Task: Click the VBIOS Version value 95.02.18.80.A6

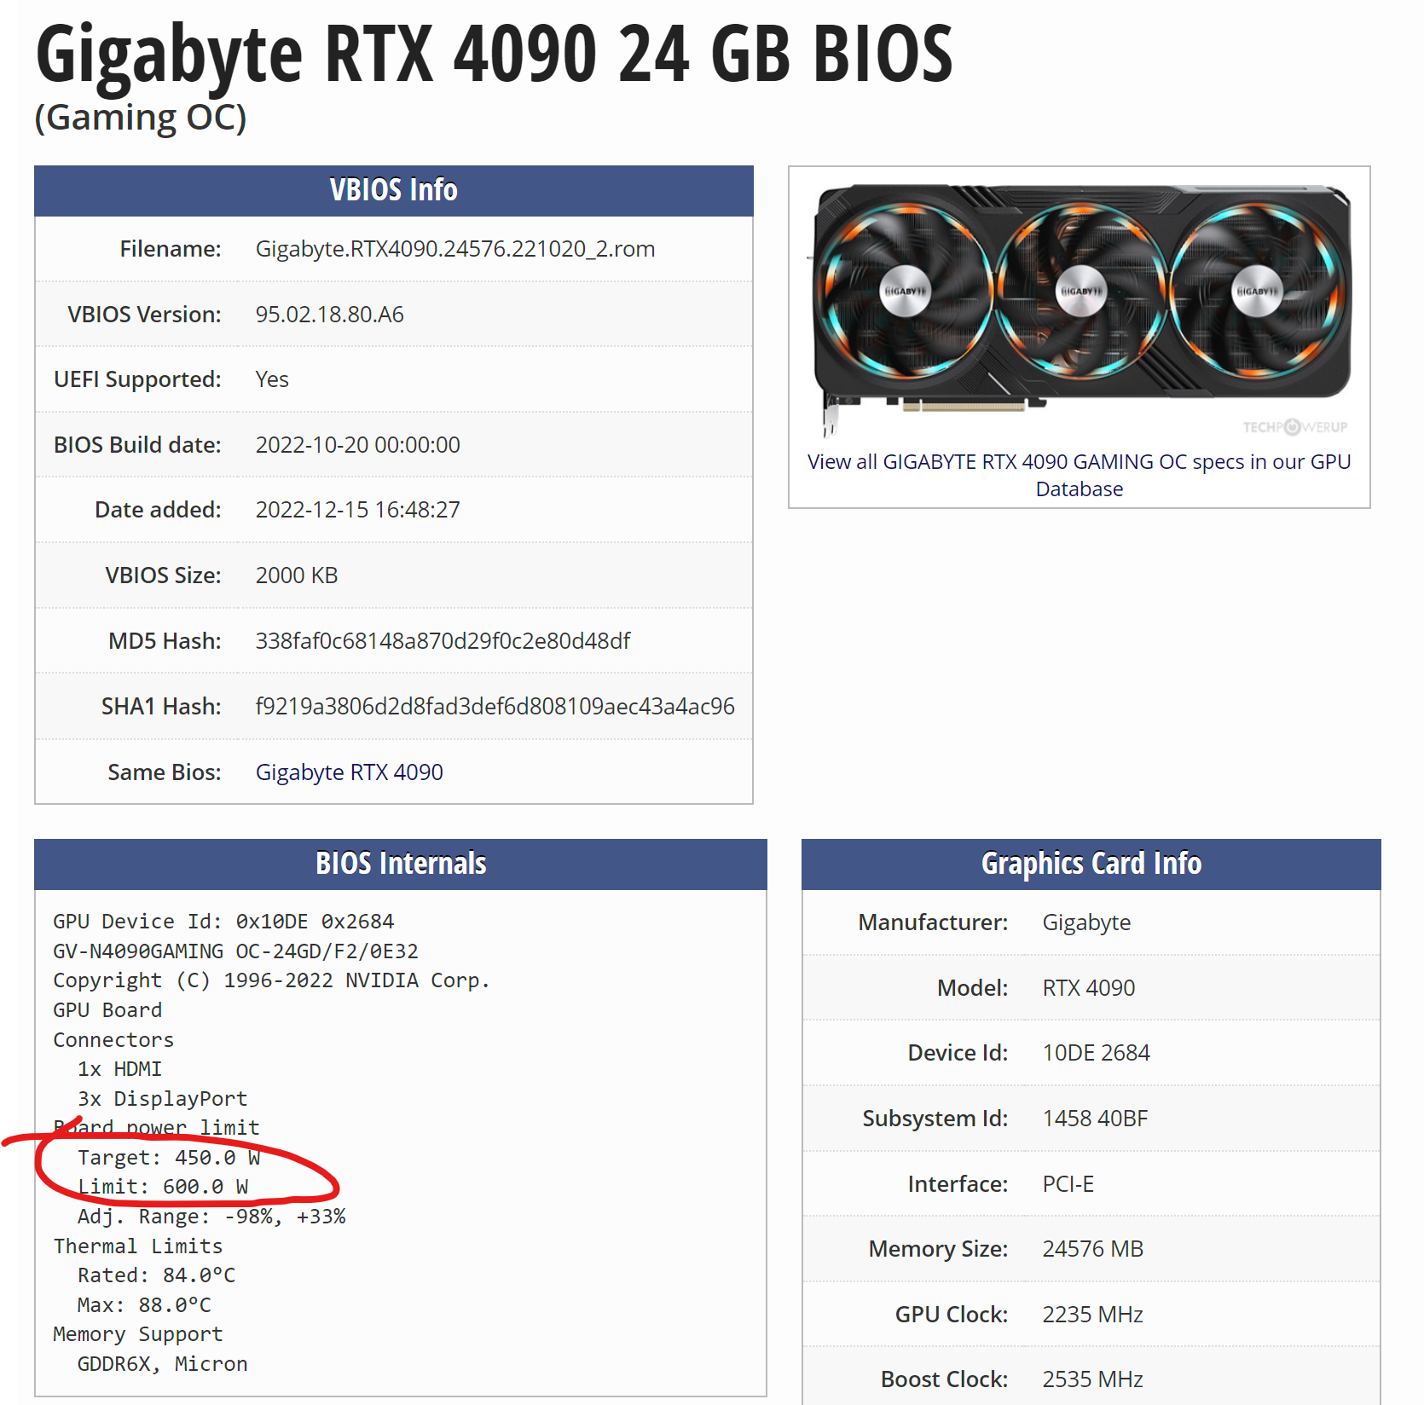Action: point(329,315)
